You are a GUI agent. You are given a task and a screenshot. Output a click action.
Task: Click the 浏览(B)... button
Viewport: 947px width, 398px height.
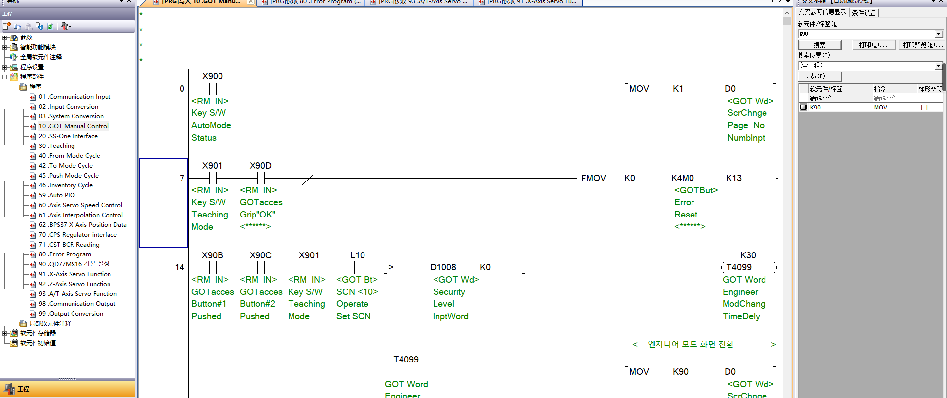tap(819, 76)
